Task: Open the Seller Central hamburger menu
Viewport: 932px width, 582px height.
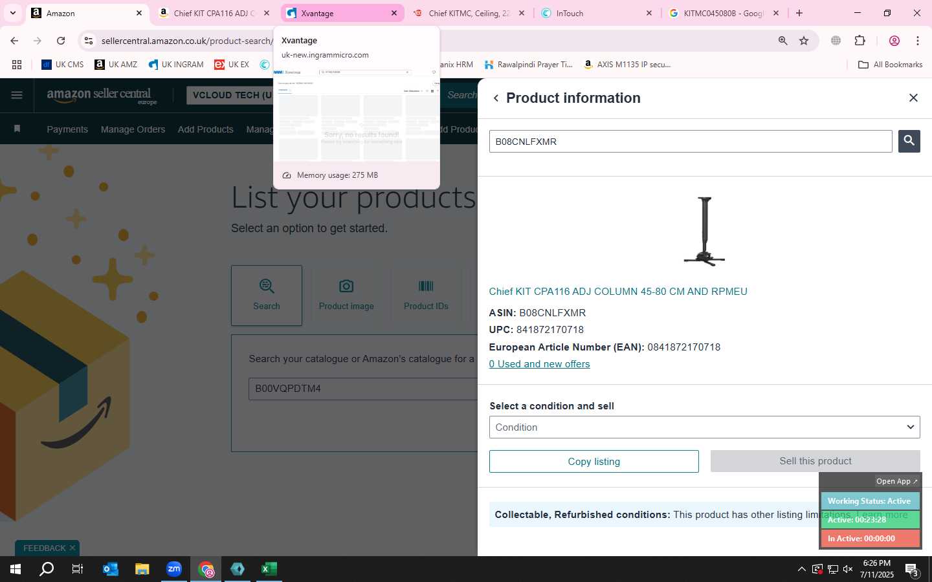Action: coord(17,95)
